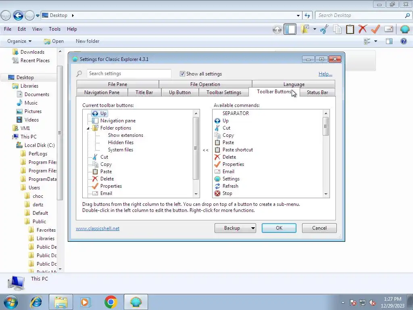Open recent pages dropdown next to Forward

coord(38,16)
